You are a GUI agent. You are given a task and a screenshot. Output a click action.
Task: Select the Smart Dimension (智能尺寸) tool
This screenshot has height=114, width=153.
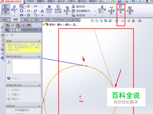[14, 10]
